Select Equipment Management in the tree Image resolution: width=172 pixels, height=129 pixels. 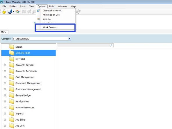click(x=28, y=89)
